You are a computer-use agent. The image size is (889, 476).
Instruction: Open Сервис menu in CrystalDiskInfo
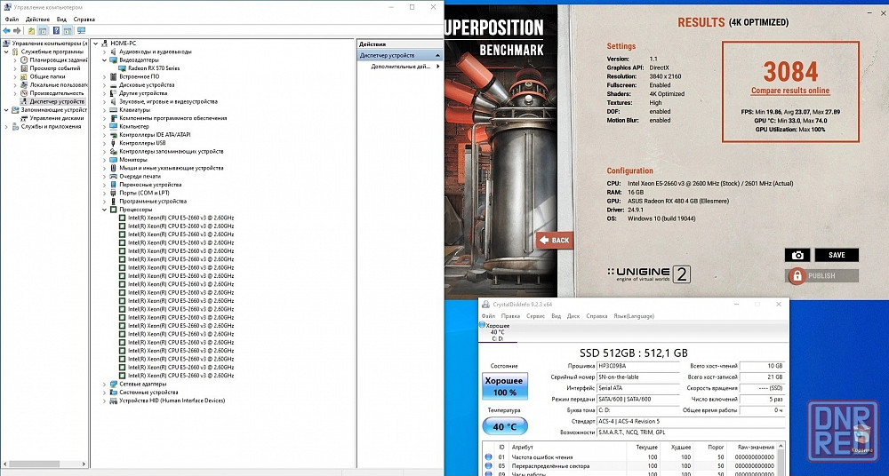tap(536, 316)
